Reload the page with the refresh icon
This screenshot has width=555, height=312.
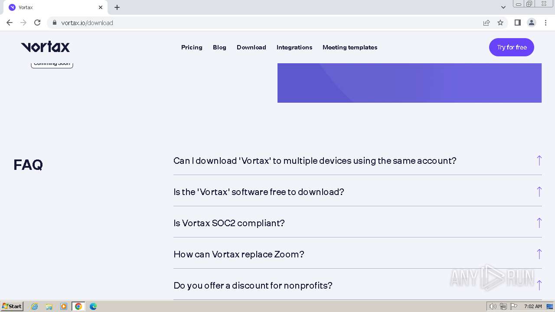[x=37, y=23]
